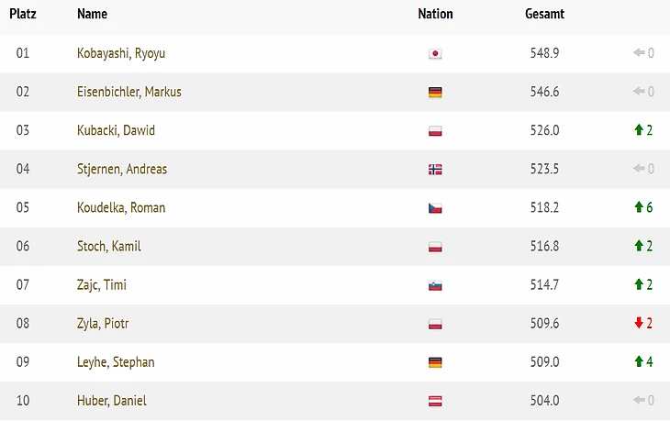The width and height of the screenshot is (670, 421).
Task: Click the Gesamt column header
Action: 544,14
